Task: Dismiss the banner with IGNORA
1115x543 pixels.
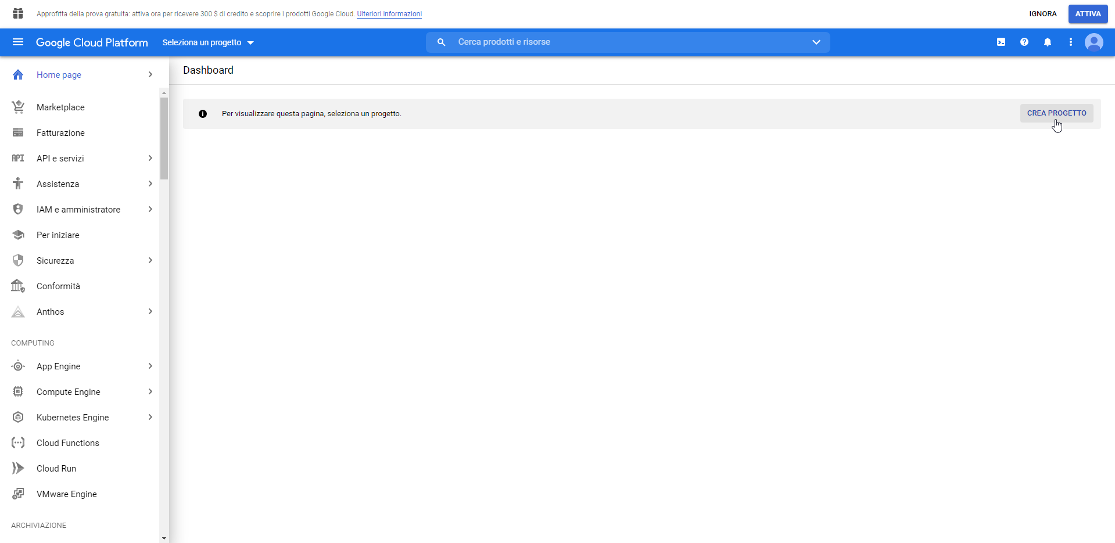Action: [1043, 14]
